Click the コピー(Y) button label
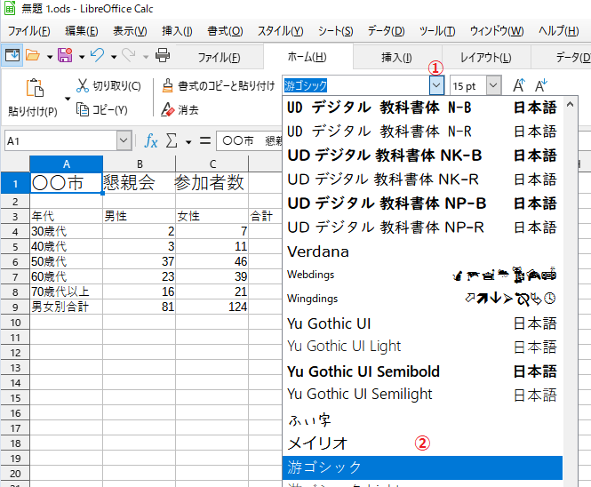 (110, 110)
